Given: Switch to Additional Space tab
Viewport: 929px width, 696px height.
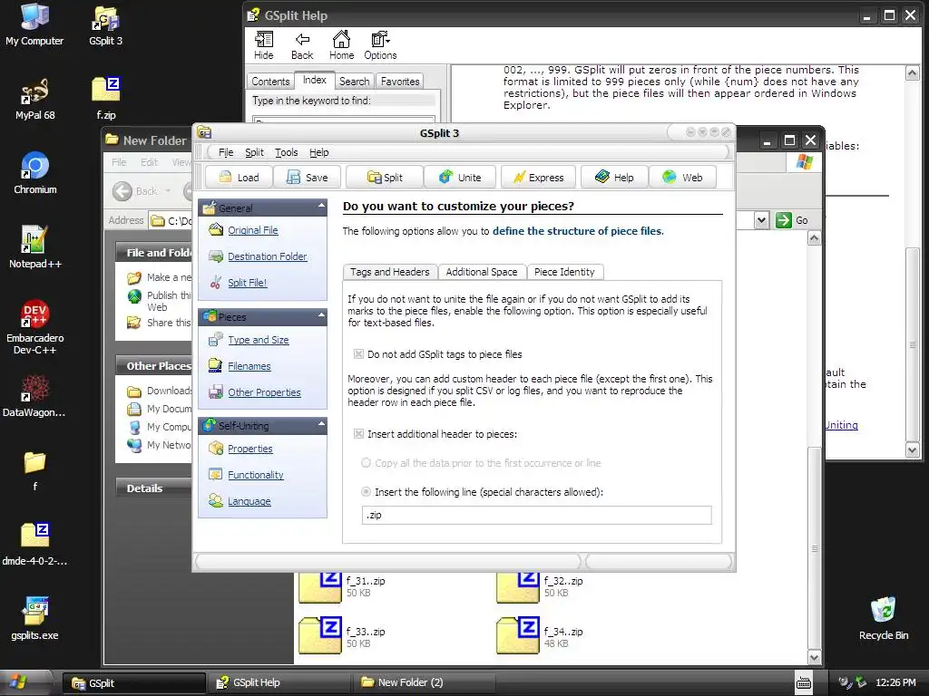Looking at the screenshot, I should coord(482,272).
